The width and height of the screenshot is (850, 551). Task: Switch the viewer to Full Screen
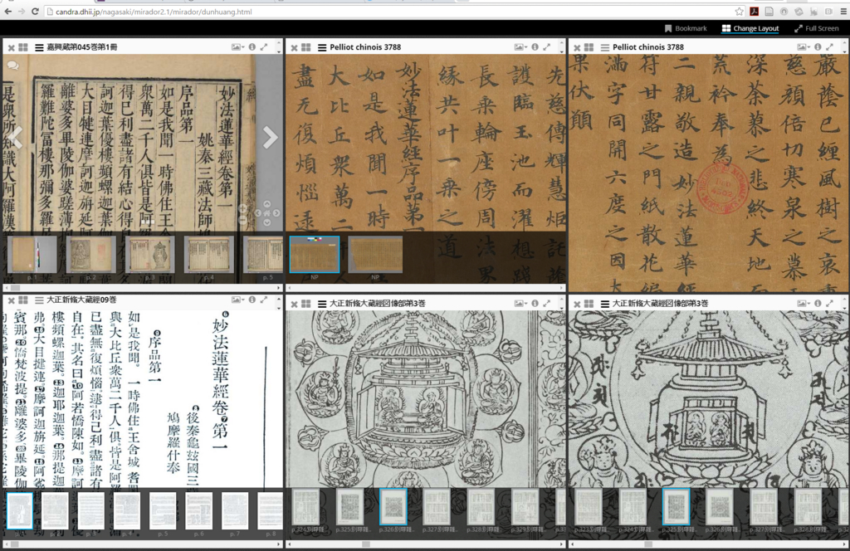tap(817, 28)
